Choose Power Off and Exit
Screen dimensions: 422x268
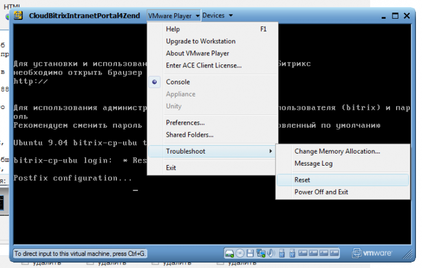pyautogui.click(x=342, y=192)
